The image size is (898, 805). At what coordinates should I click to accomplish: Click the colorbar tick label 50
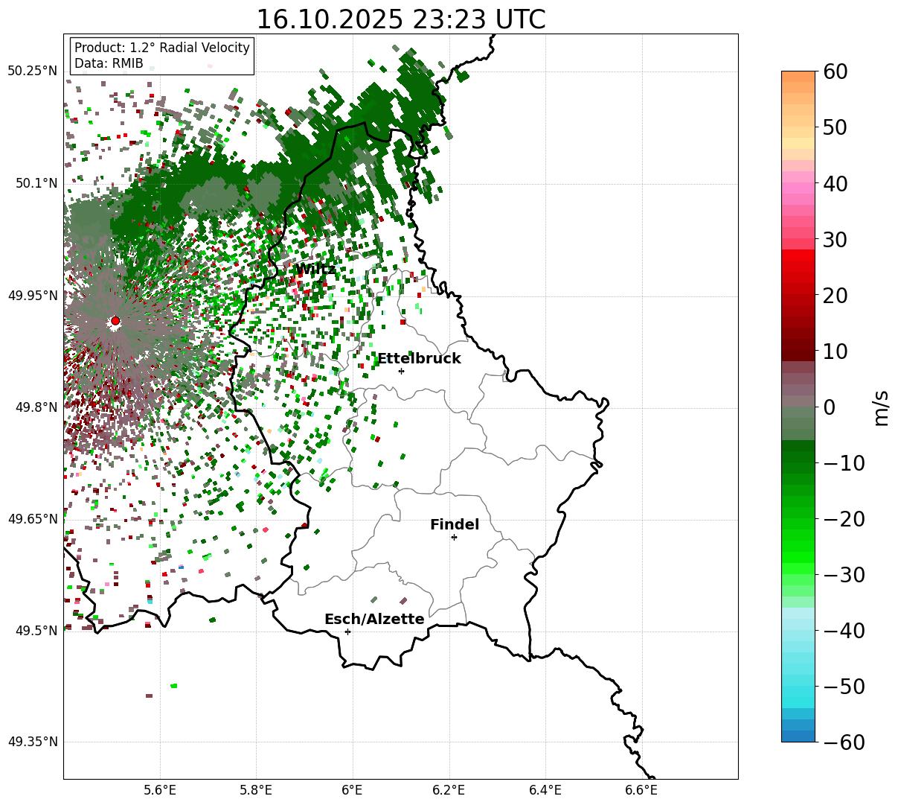pos(836,128)
